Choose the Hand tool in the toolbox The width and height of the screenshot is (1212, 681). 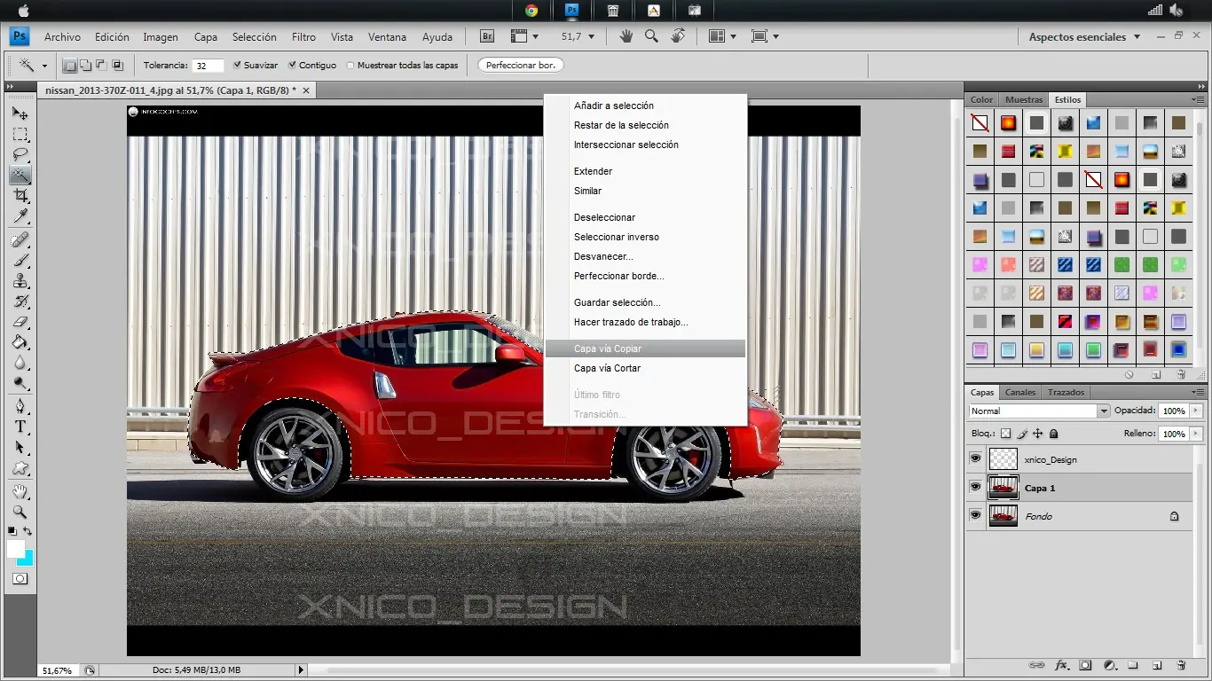[20, 491]
